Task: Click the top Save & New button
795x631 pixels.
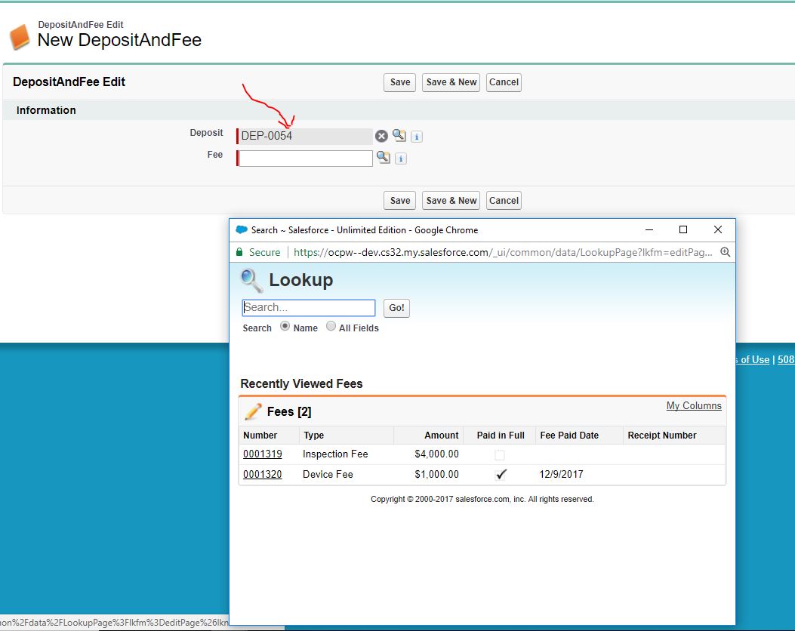Action: click(x=451, y=82)
